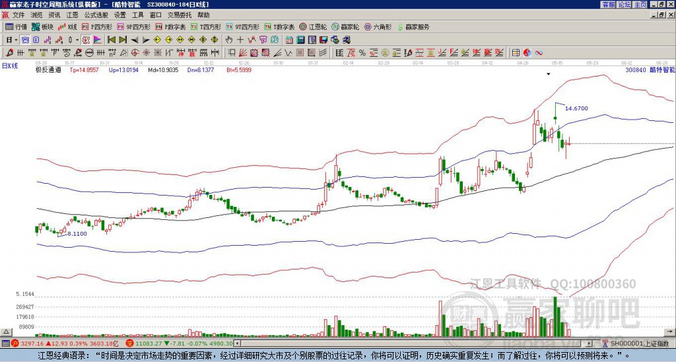Open the T数字表 time table
This screenshot has width=676, height=362.
[279, 26]
